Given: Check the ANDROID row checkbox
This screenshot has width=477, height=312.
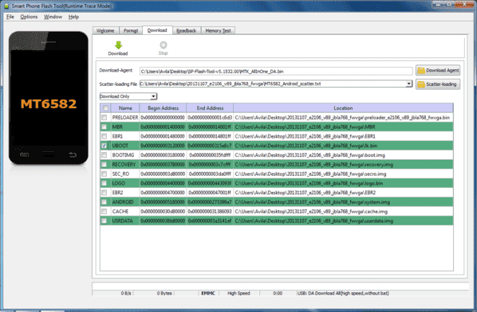Looking at the screenshot, I should coord(104,202).
